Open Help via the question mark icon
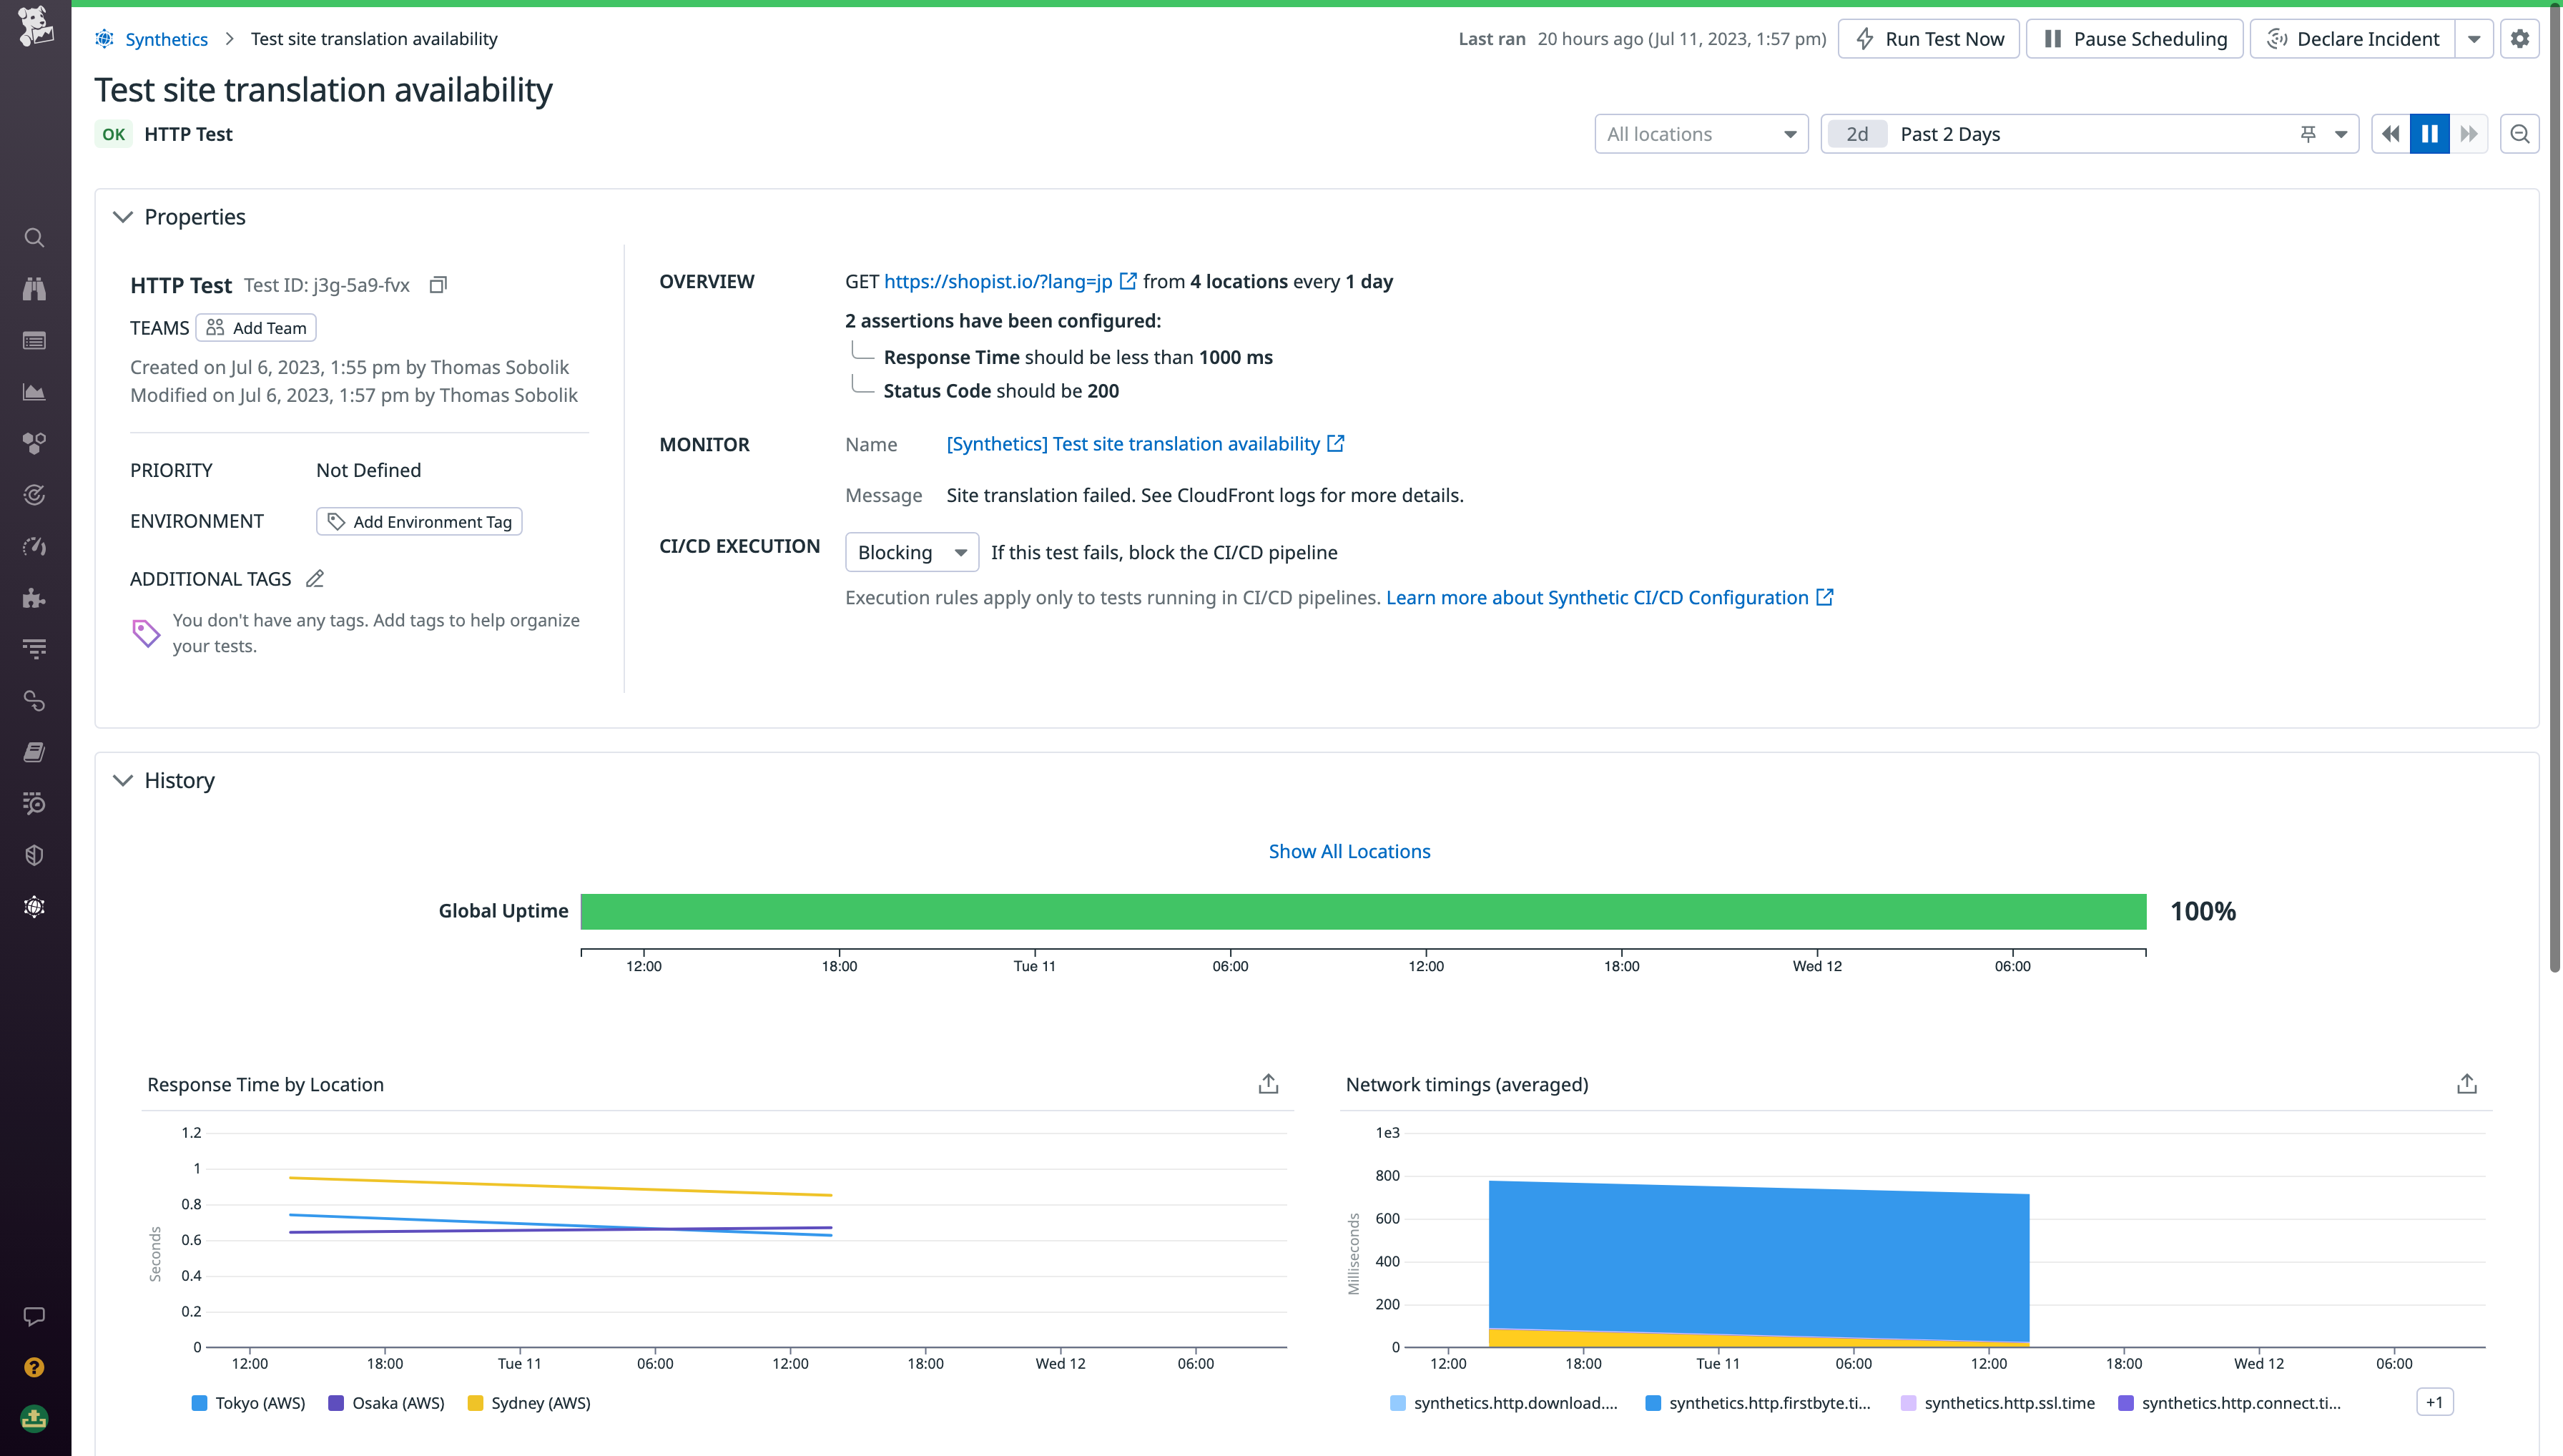Screen dimensions: 2563x1456 [x=34, y=1367]
